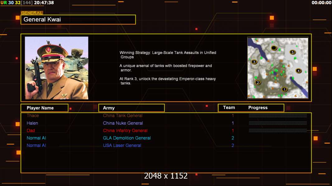
Task: Click the Team column header
Action: [x=229, y=108]
